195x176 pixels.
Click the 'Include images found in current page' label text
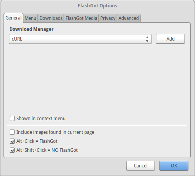click(55, 132)
